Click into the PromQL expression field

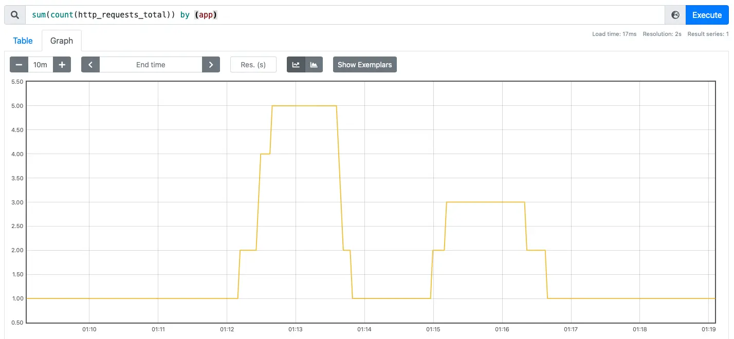coord(345,15)
